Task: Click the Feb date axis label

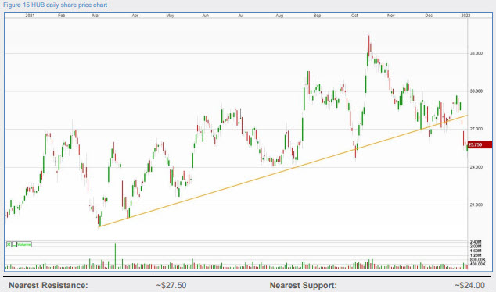Action: pos(61,16)
